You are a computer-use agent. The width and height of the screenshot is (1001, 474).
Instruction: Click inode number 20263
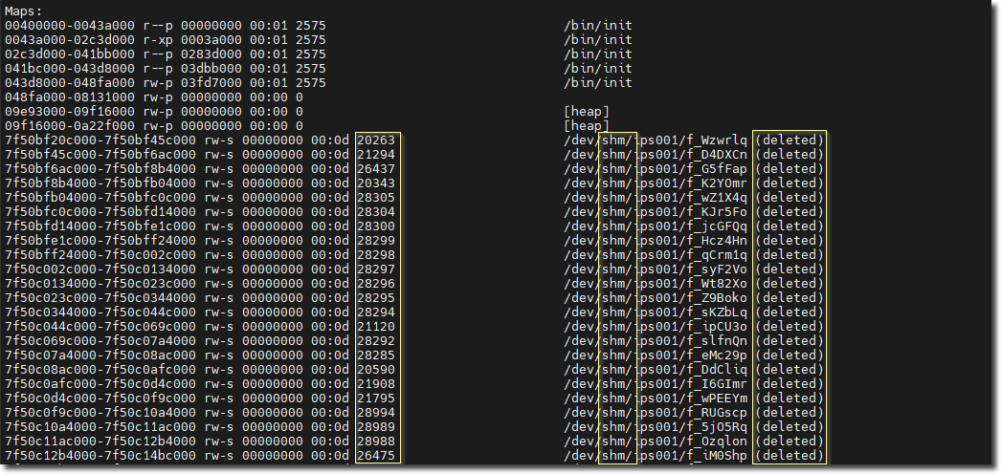376,140
